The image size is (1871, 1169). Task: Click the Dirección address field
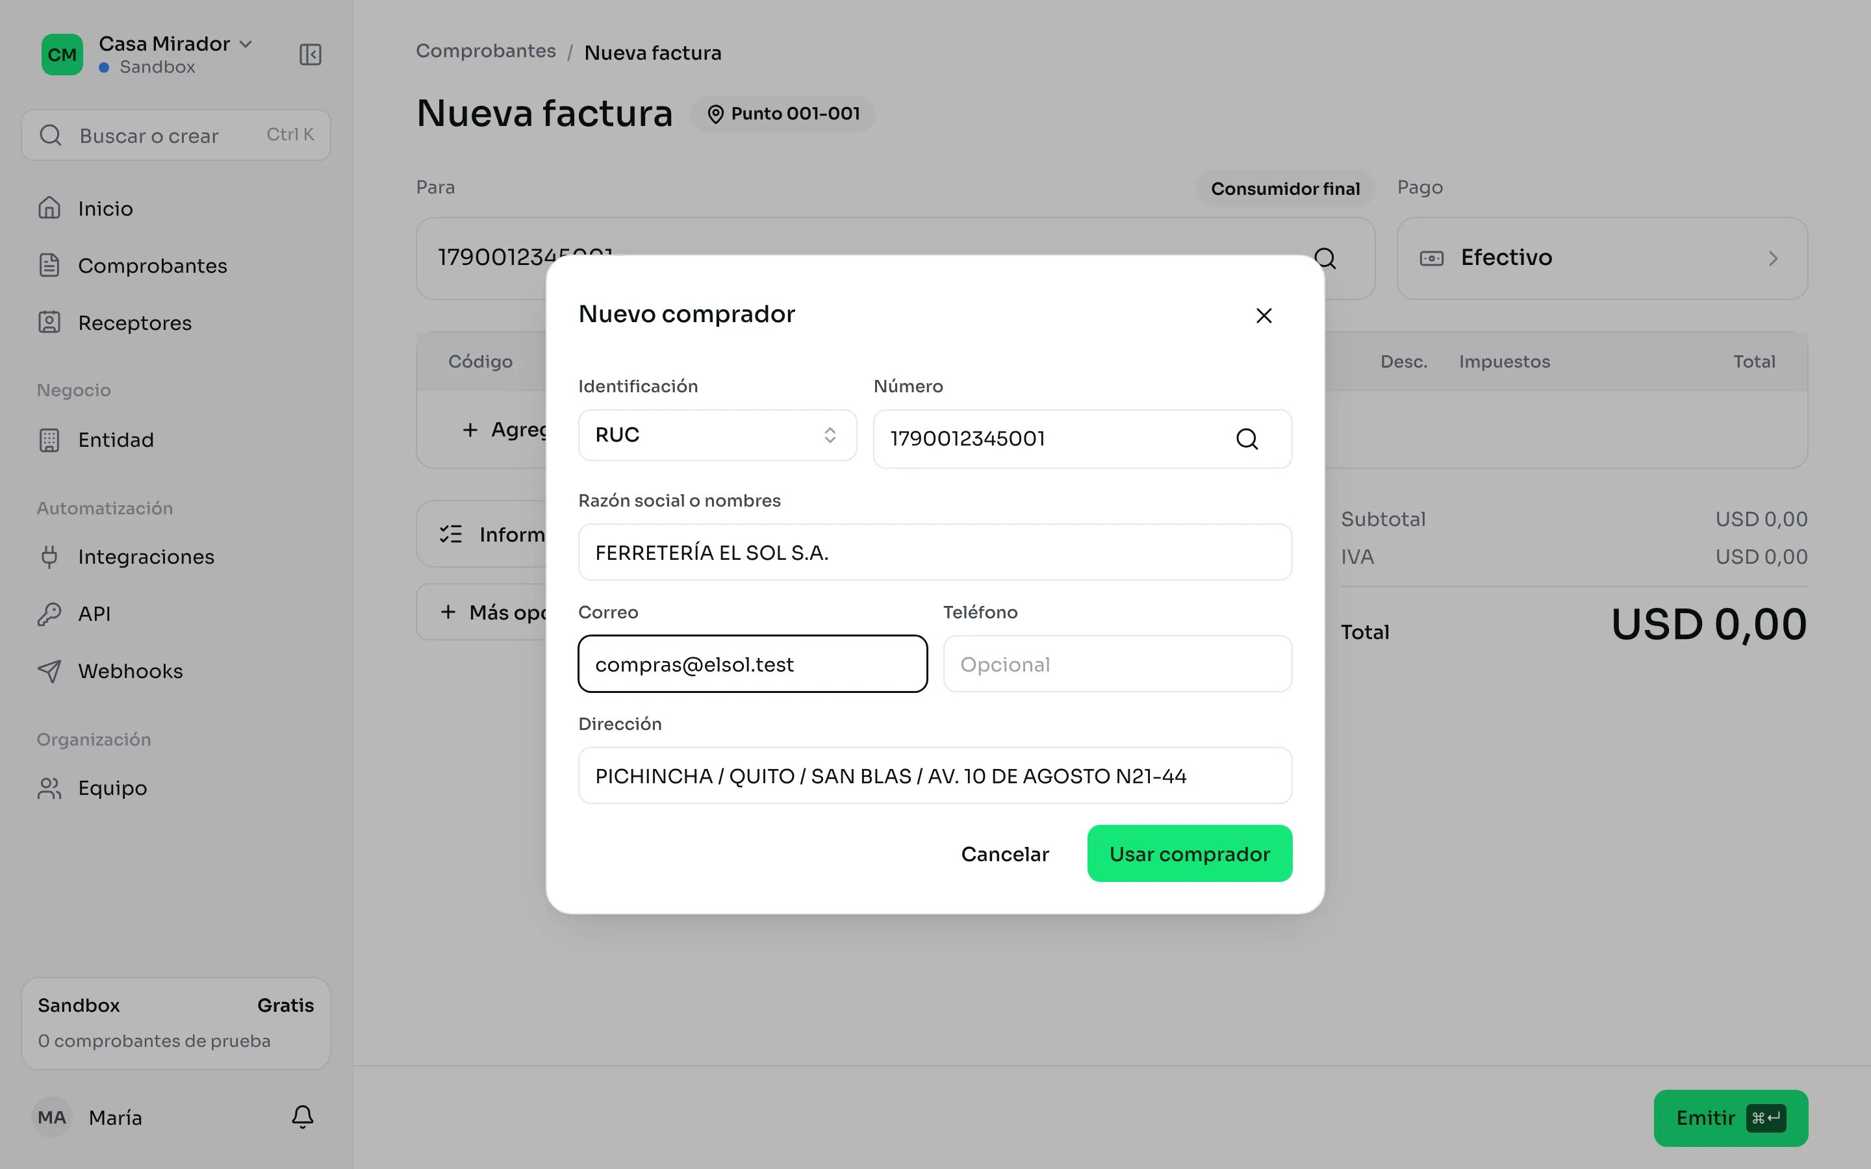(935, 775)
